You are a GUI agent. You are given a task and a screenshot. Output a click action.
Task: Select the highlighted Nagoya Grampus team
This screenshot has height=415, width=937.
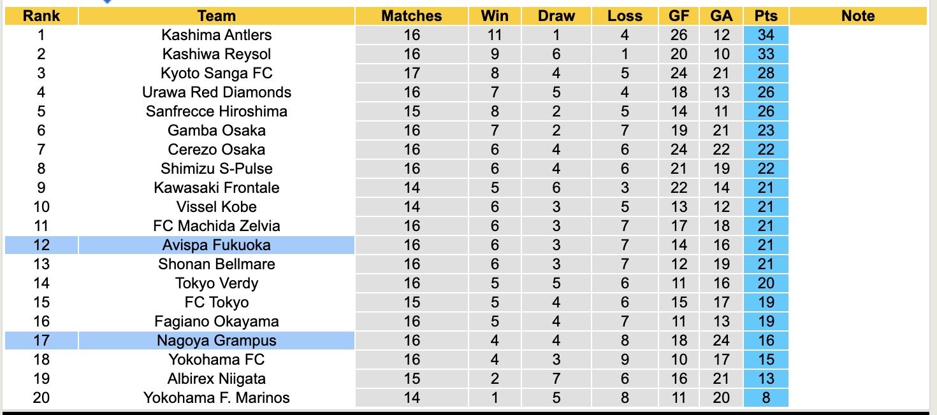coord(217,341)
